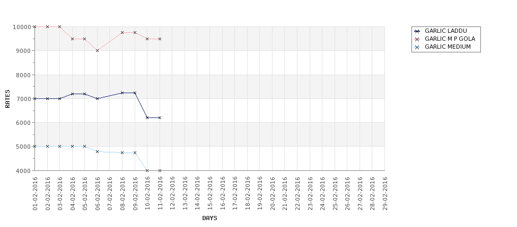Select GARLIC MEDIUM point on 03-02-2016
The width and height of the screenshot is (517, 227).
coord(60,147)
